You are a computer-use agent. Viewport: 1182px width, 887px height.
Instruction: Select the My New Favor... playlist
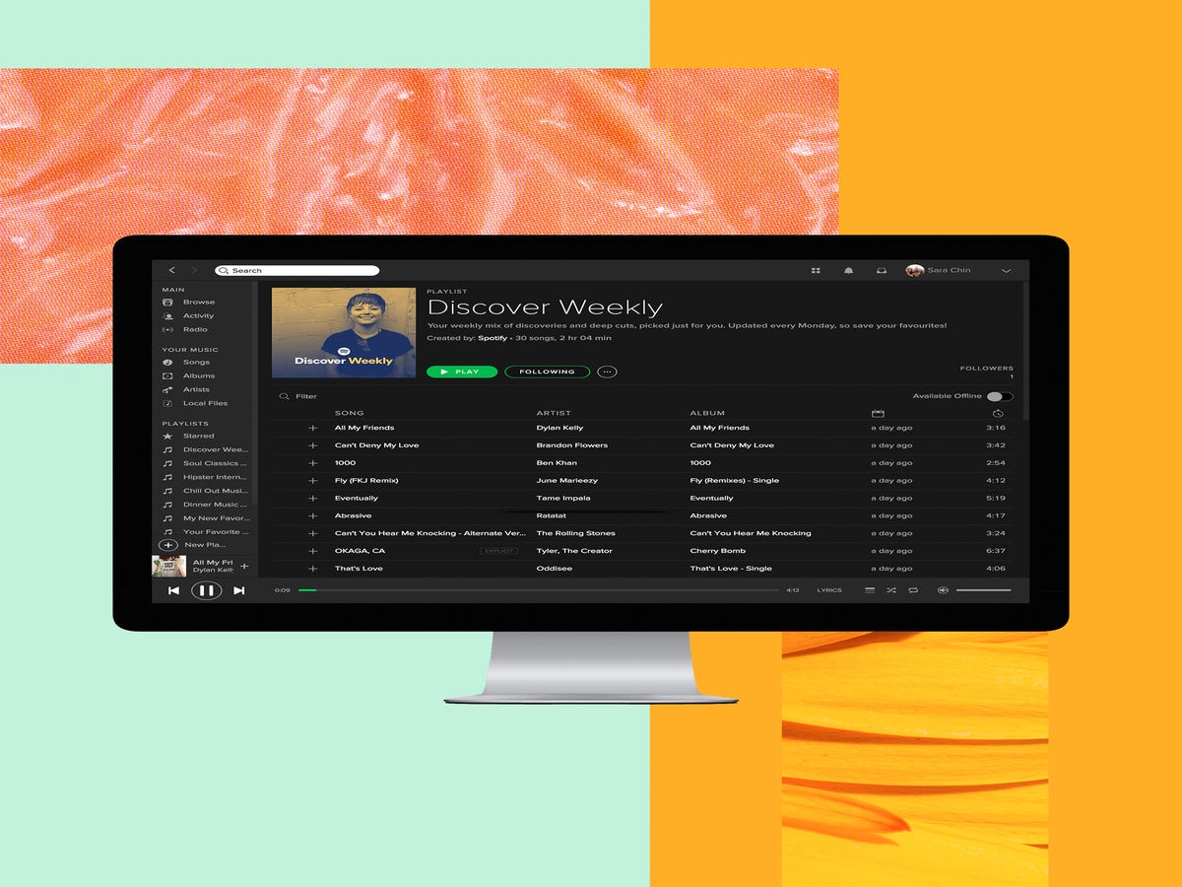(217, 518)
